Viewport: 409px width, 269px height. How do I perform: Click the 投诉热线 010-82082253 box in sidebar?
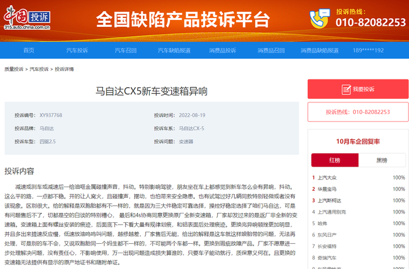358,112
